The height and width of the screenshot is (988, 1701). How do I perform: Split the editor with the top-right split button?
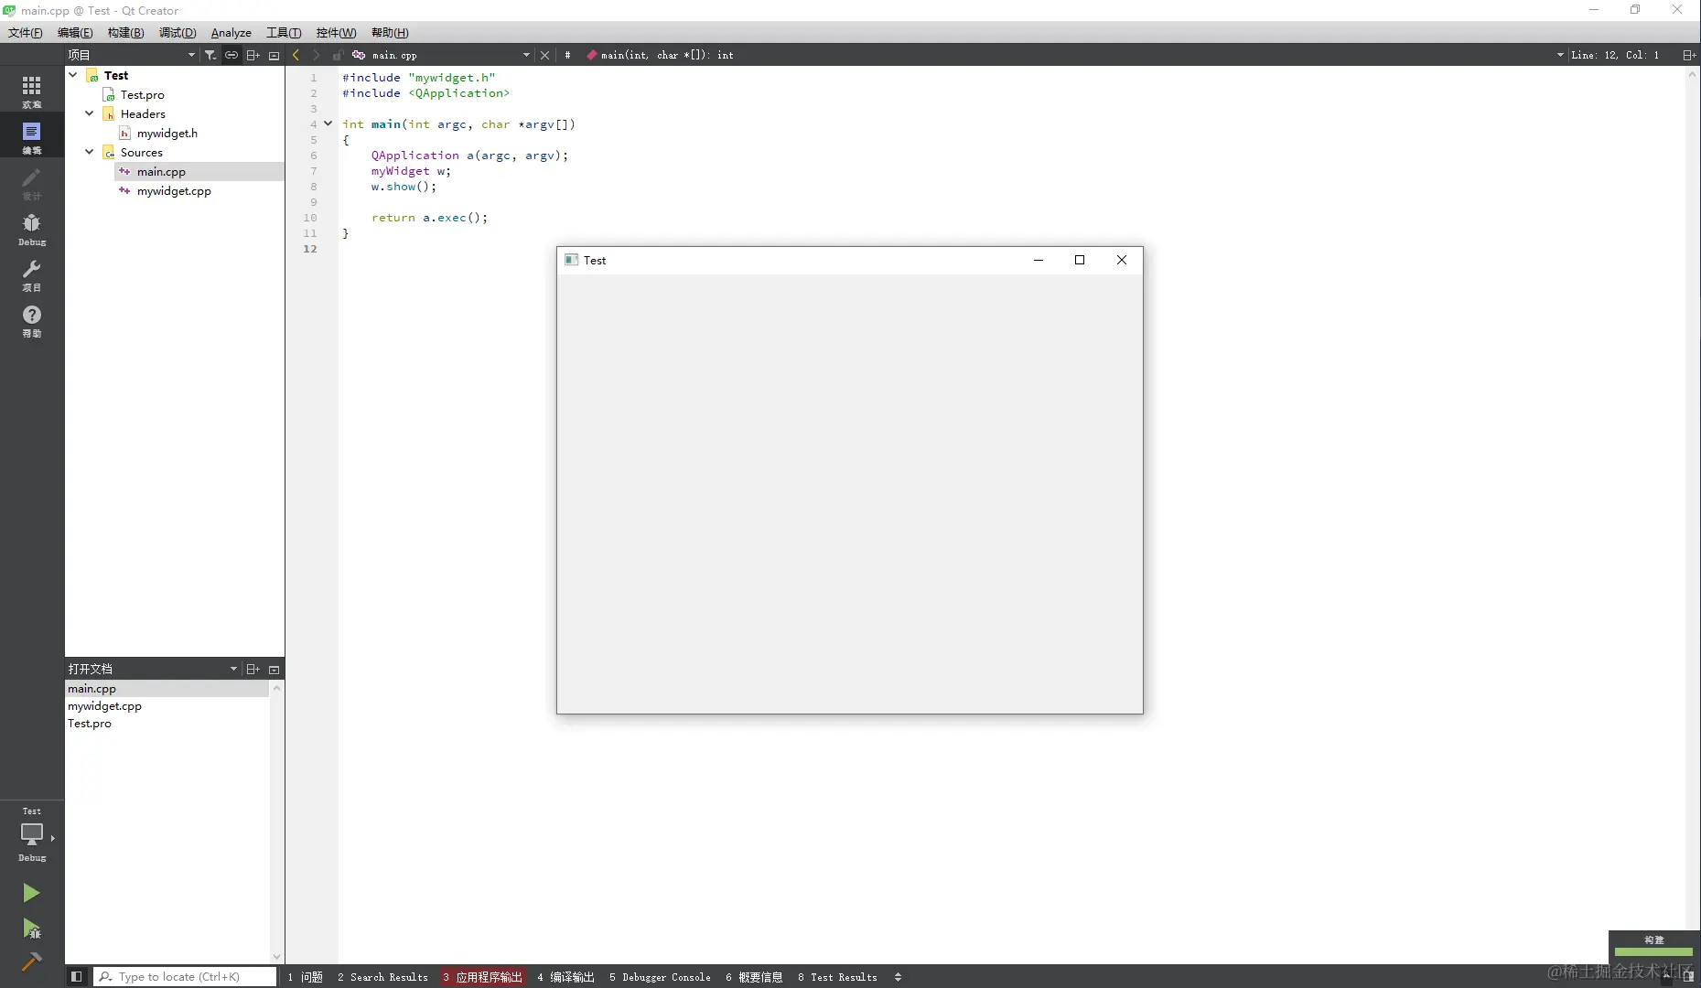coord(1689,55)
